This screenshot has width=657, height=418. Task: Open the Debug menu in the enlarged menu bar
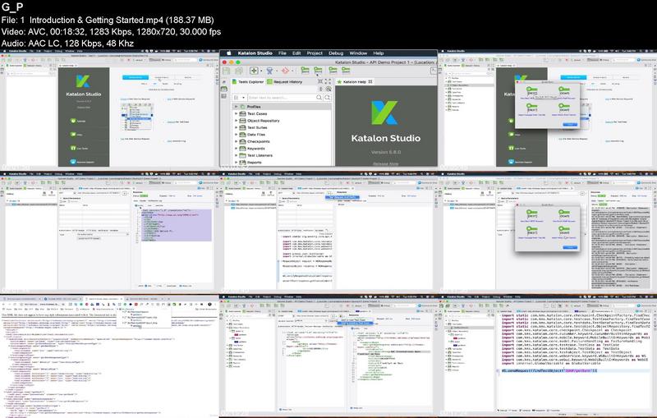pos(336,53)
